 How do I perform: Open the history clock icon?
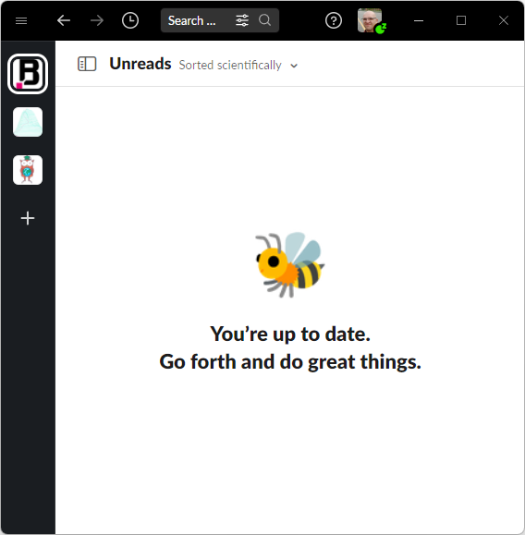click(x=130, y=20)
